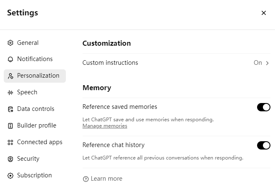Disable Reference saved memories toggle

pyautogui.click(x=263, y=107)
